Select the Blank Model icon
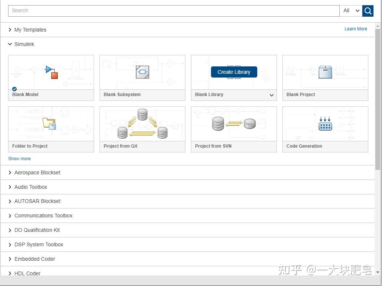Screen dimensions: 382x286 52,72
